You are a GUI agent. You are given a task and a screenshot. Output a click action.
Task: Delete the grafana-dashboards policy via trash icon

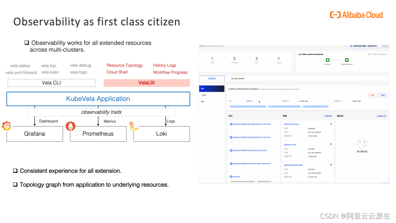click(331, 165)
